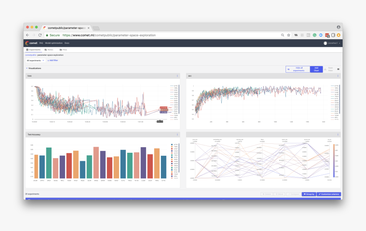
Task: Click the loss chart legend scrollbar
Action: (x=179, y=100)
